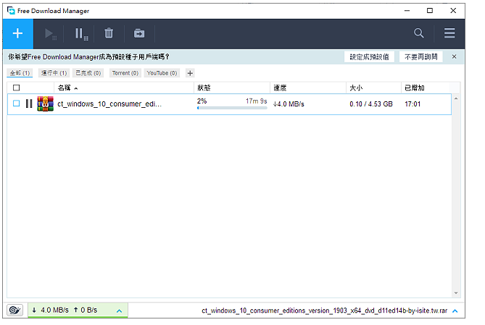The height and width of the screenshot is (325, 485).
Task: Switch to 全部 (1) tab
Action: (20, 73)
